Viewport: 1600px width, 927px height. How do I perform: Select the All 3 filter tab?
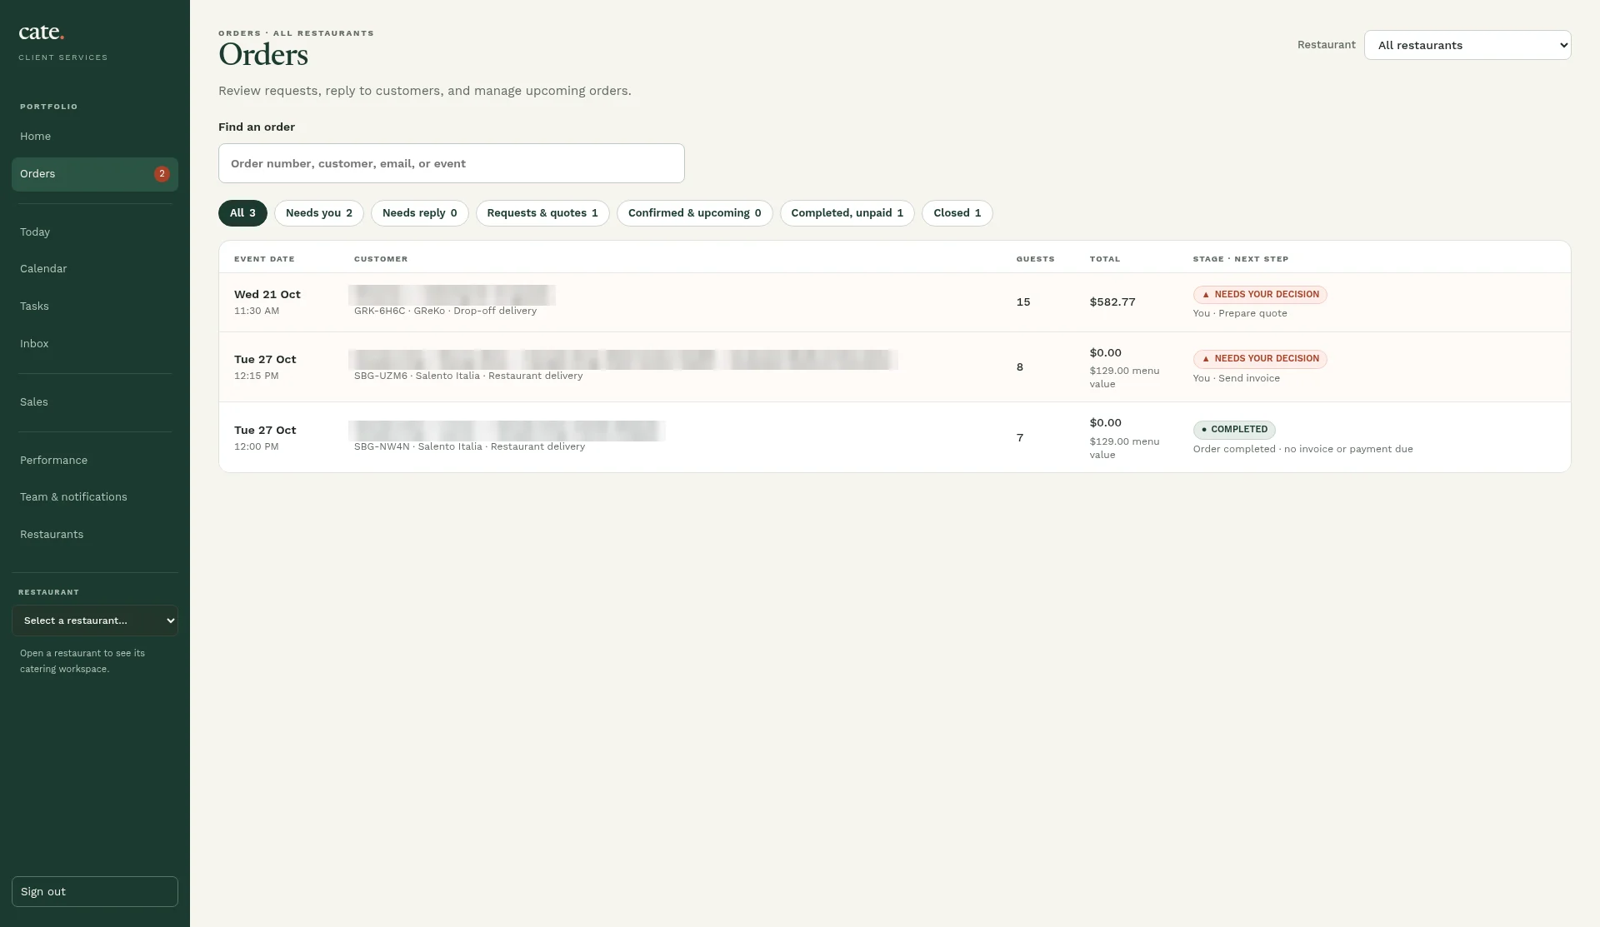click(242, 213)
